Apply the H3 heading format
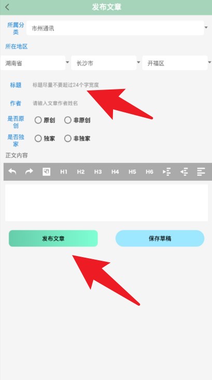 tap(98, 172)
